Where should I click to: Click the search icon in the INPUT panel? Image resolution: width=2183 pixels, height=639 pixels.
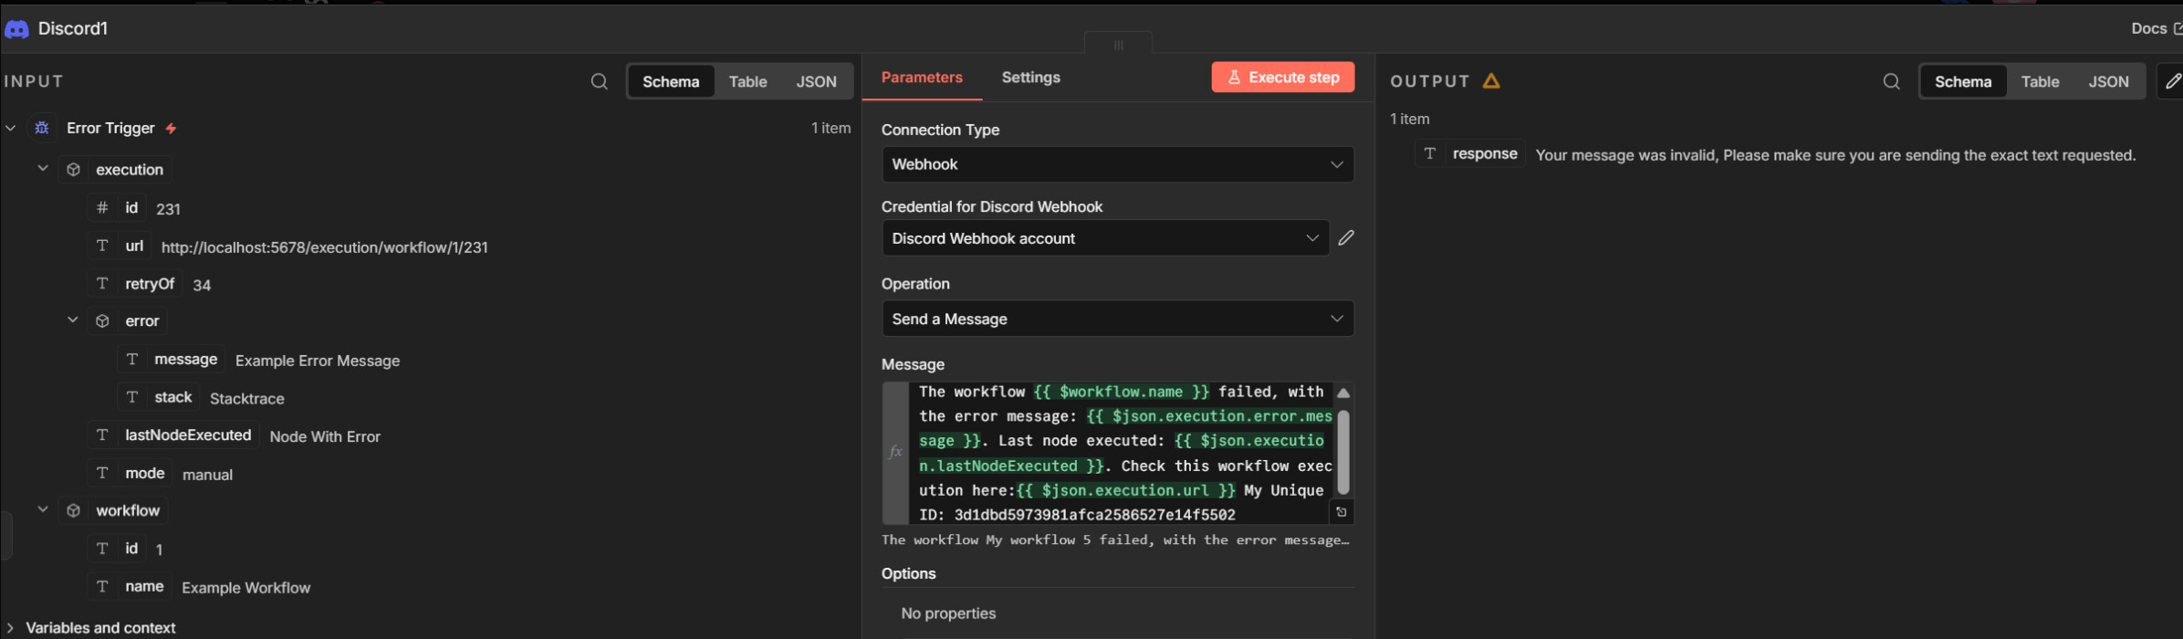[x=599, y=81]
